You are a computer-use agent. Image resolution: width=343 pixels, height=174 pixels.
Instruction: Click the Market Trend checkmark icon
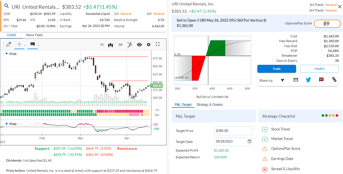click(x=265, y=139)
